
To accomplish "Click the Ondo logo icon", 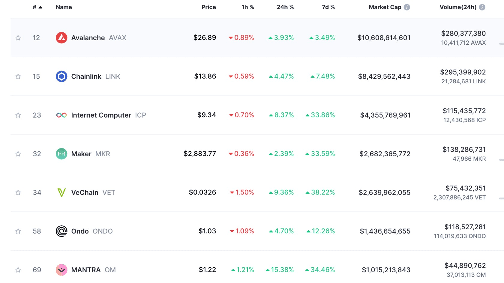I will point(61,231).
